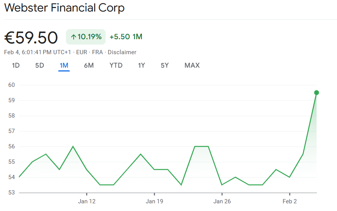Click the green up-arrow percent icon
337x211 pixels.
tap(74, 37)
